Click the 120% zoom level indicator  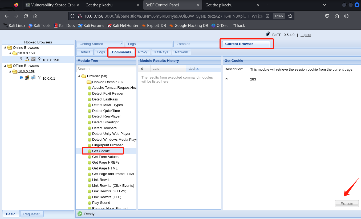coord(279,16)
